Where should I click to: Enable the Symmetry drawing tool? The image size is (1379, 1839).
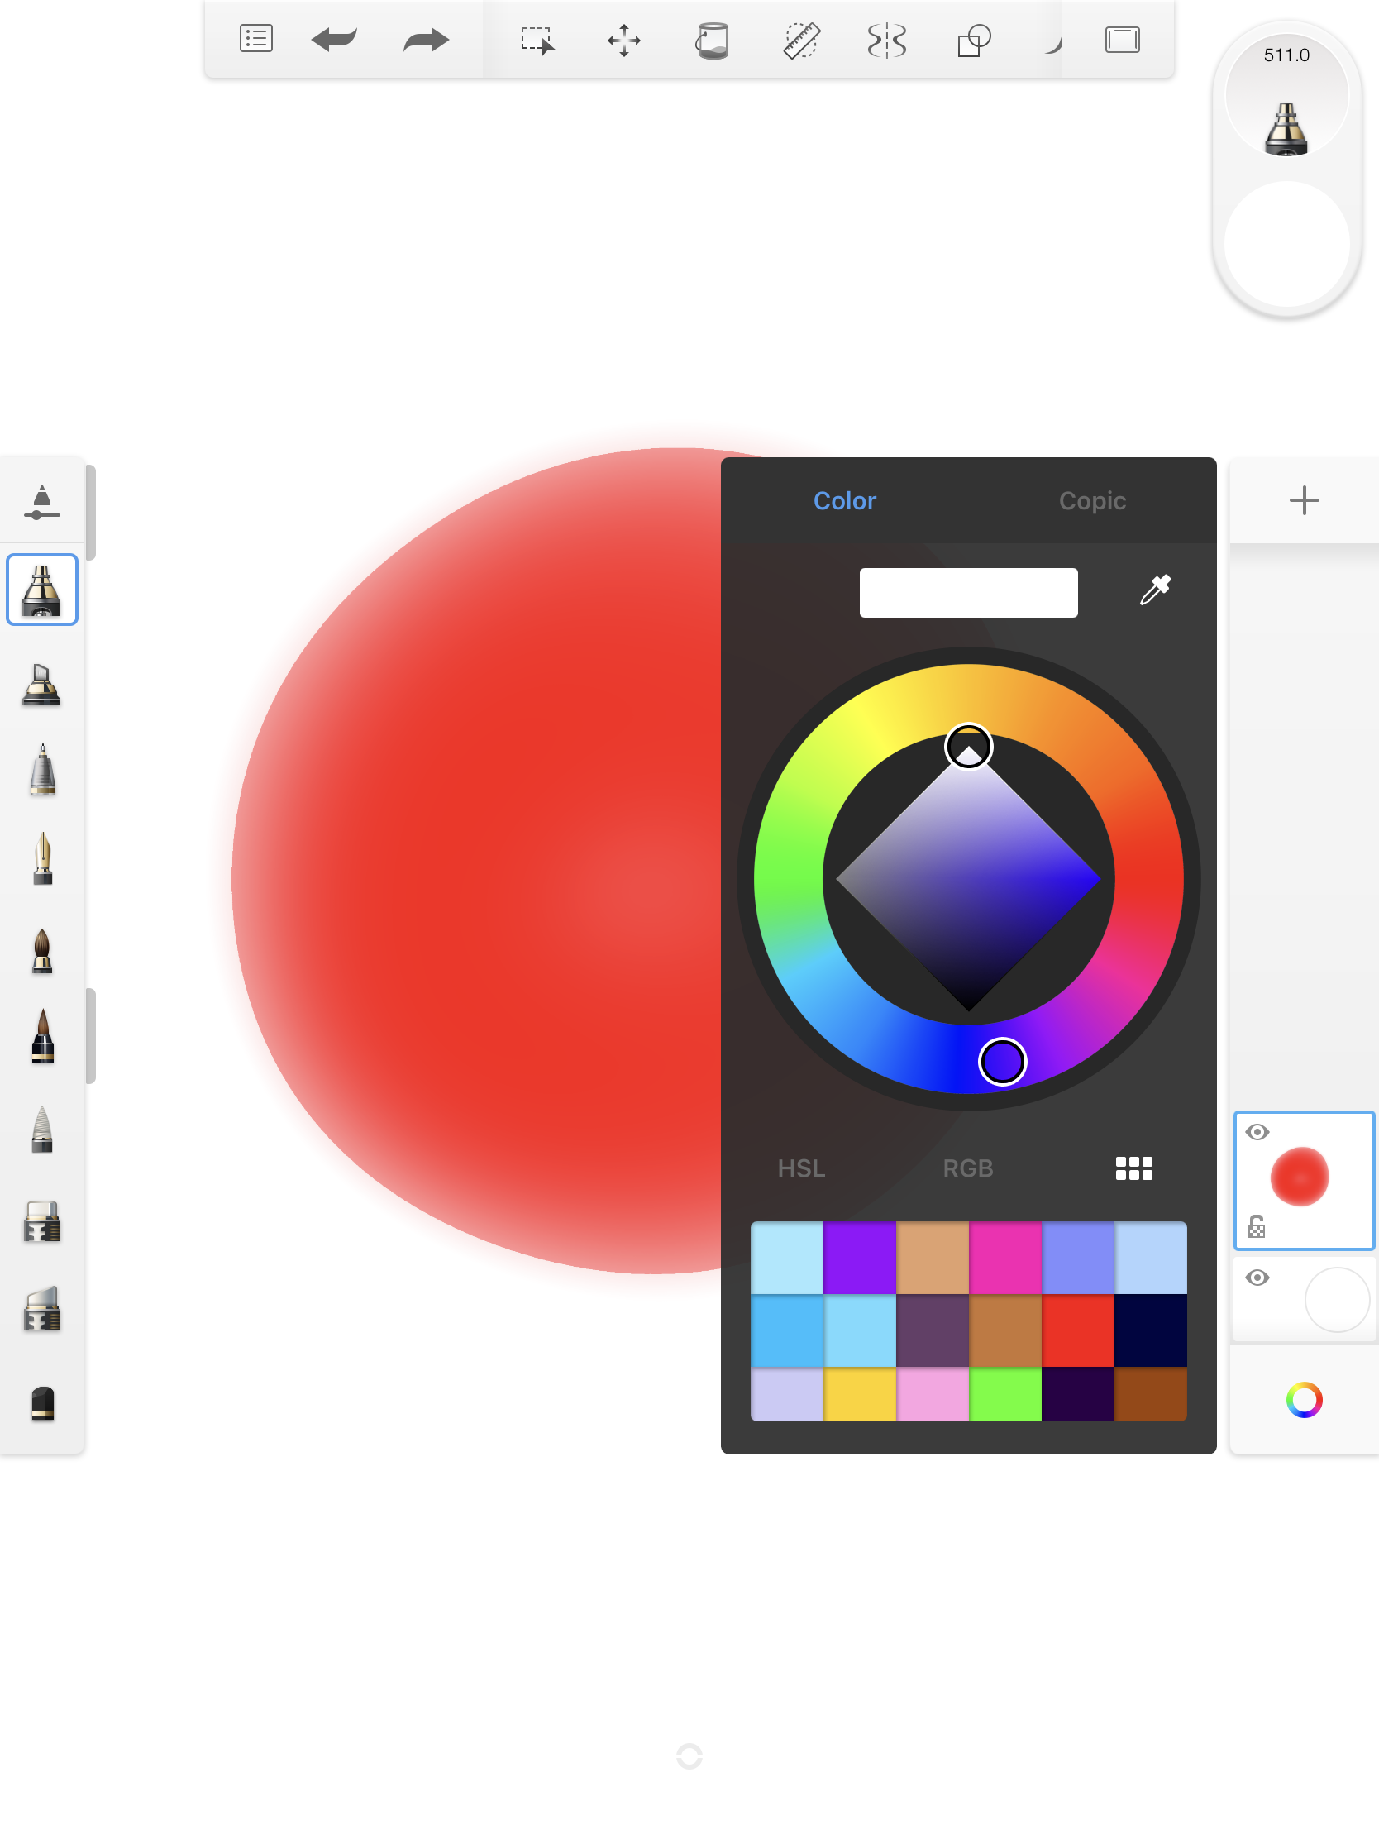coord(886,39)
